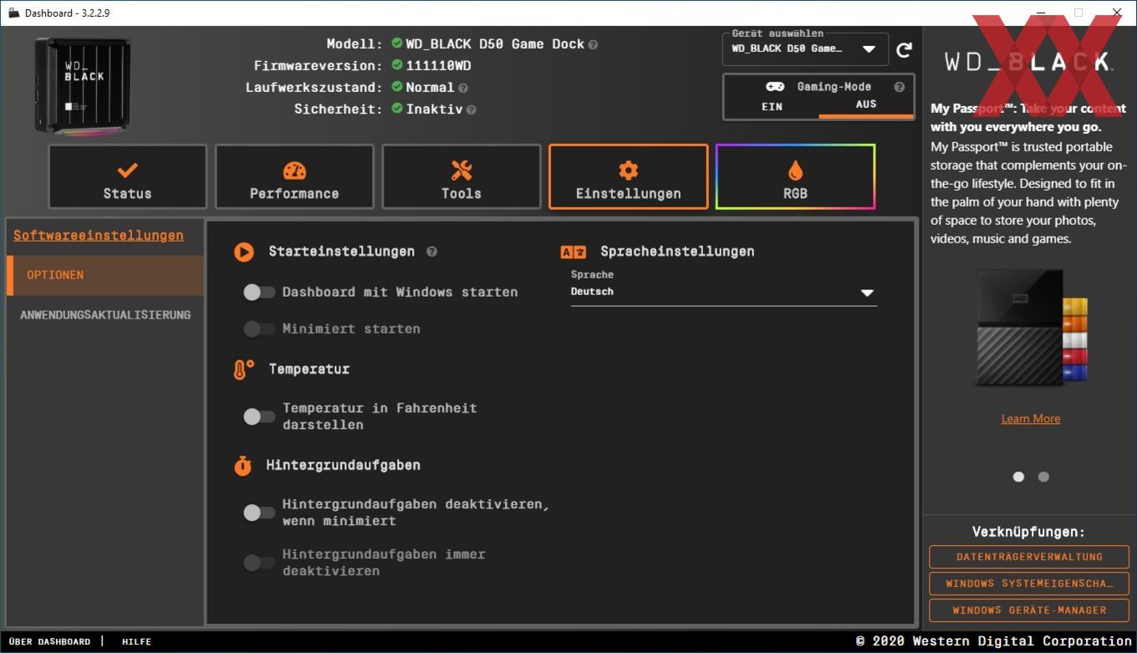This screenshot has height=653, width=1137.
Task: Open DATENTRÄGERVERWALTUNG shortcut
Action: (1029, 557)
